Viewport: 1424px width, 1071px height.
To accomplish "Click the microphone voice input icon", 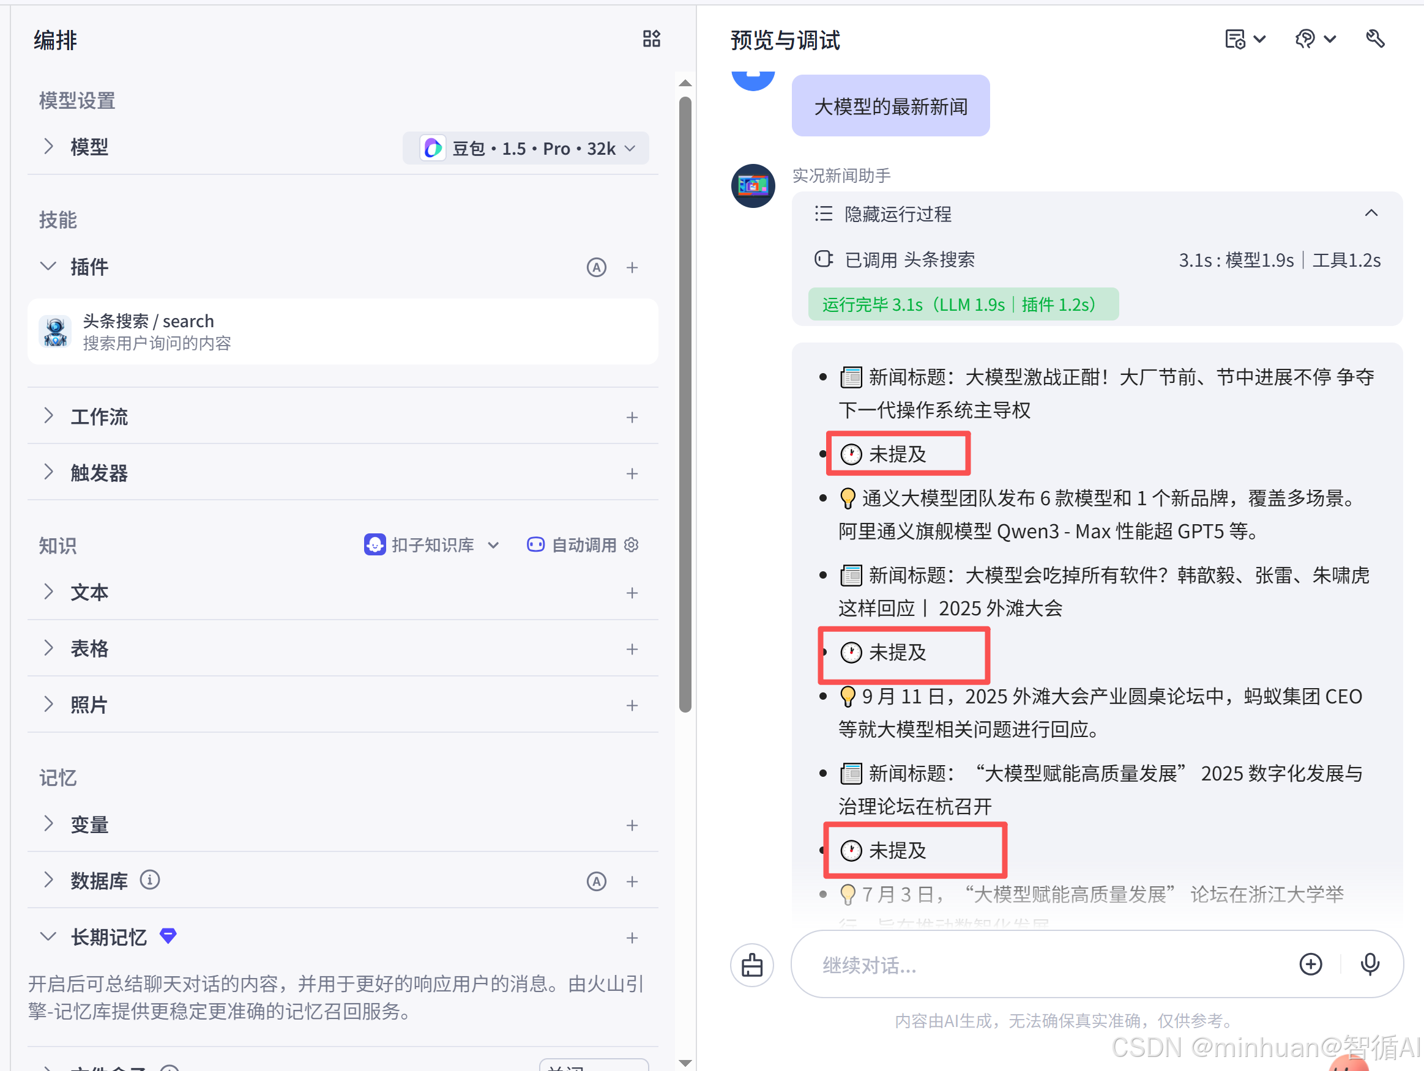I will coord(1370,963).
